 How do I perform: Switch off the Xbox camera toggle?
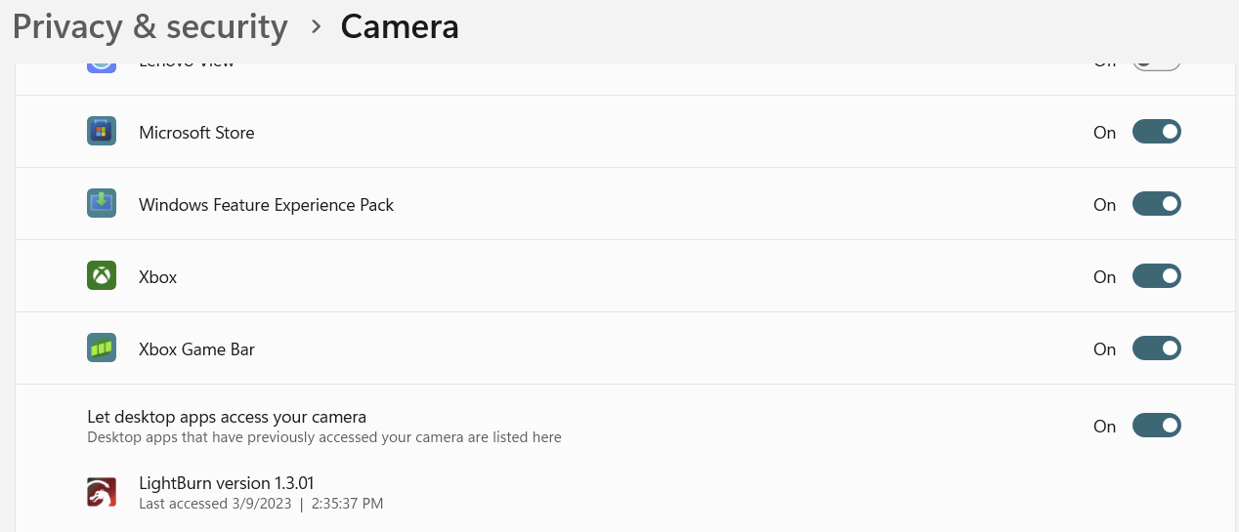tap(1156, 276)
